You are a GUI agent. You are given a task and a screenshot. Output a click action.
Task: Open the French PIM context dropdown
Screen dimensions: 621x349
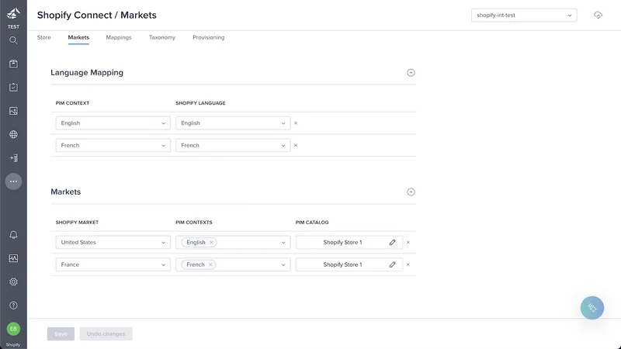tap(113, 145)
